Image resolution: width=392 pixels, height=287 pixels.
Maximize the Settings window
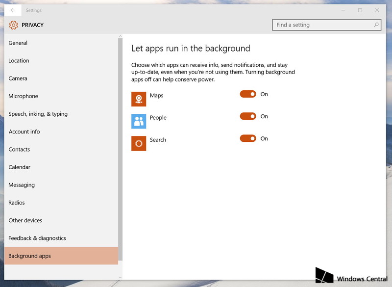tap(360, 10)
